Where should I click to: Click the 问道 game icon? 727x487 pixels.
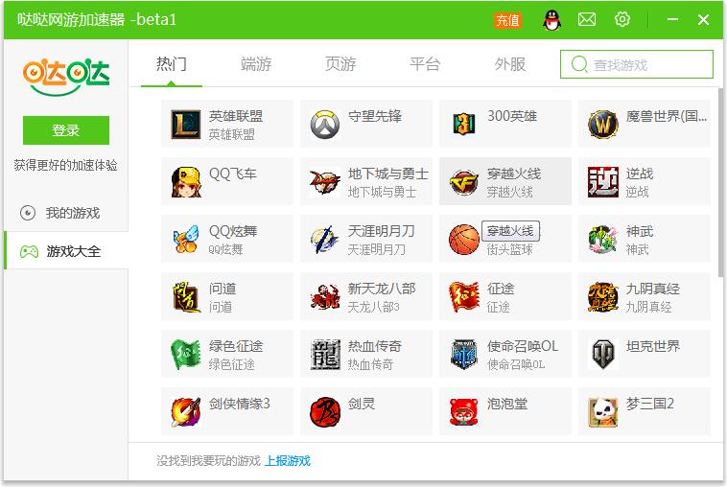pyautogui.click(x=186, y=296)
